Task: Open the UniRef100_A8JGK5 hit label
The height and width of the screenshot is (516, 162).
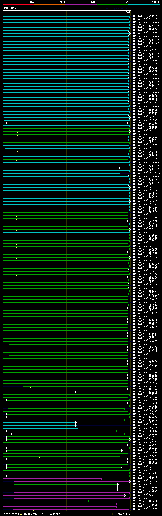Action: click(145, 16)
